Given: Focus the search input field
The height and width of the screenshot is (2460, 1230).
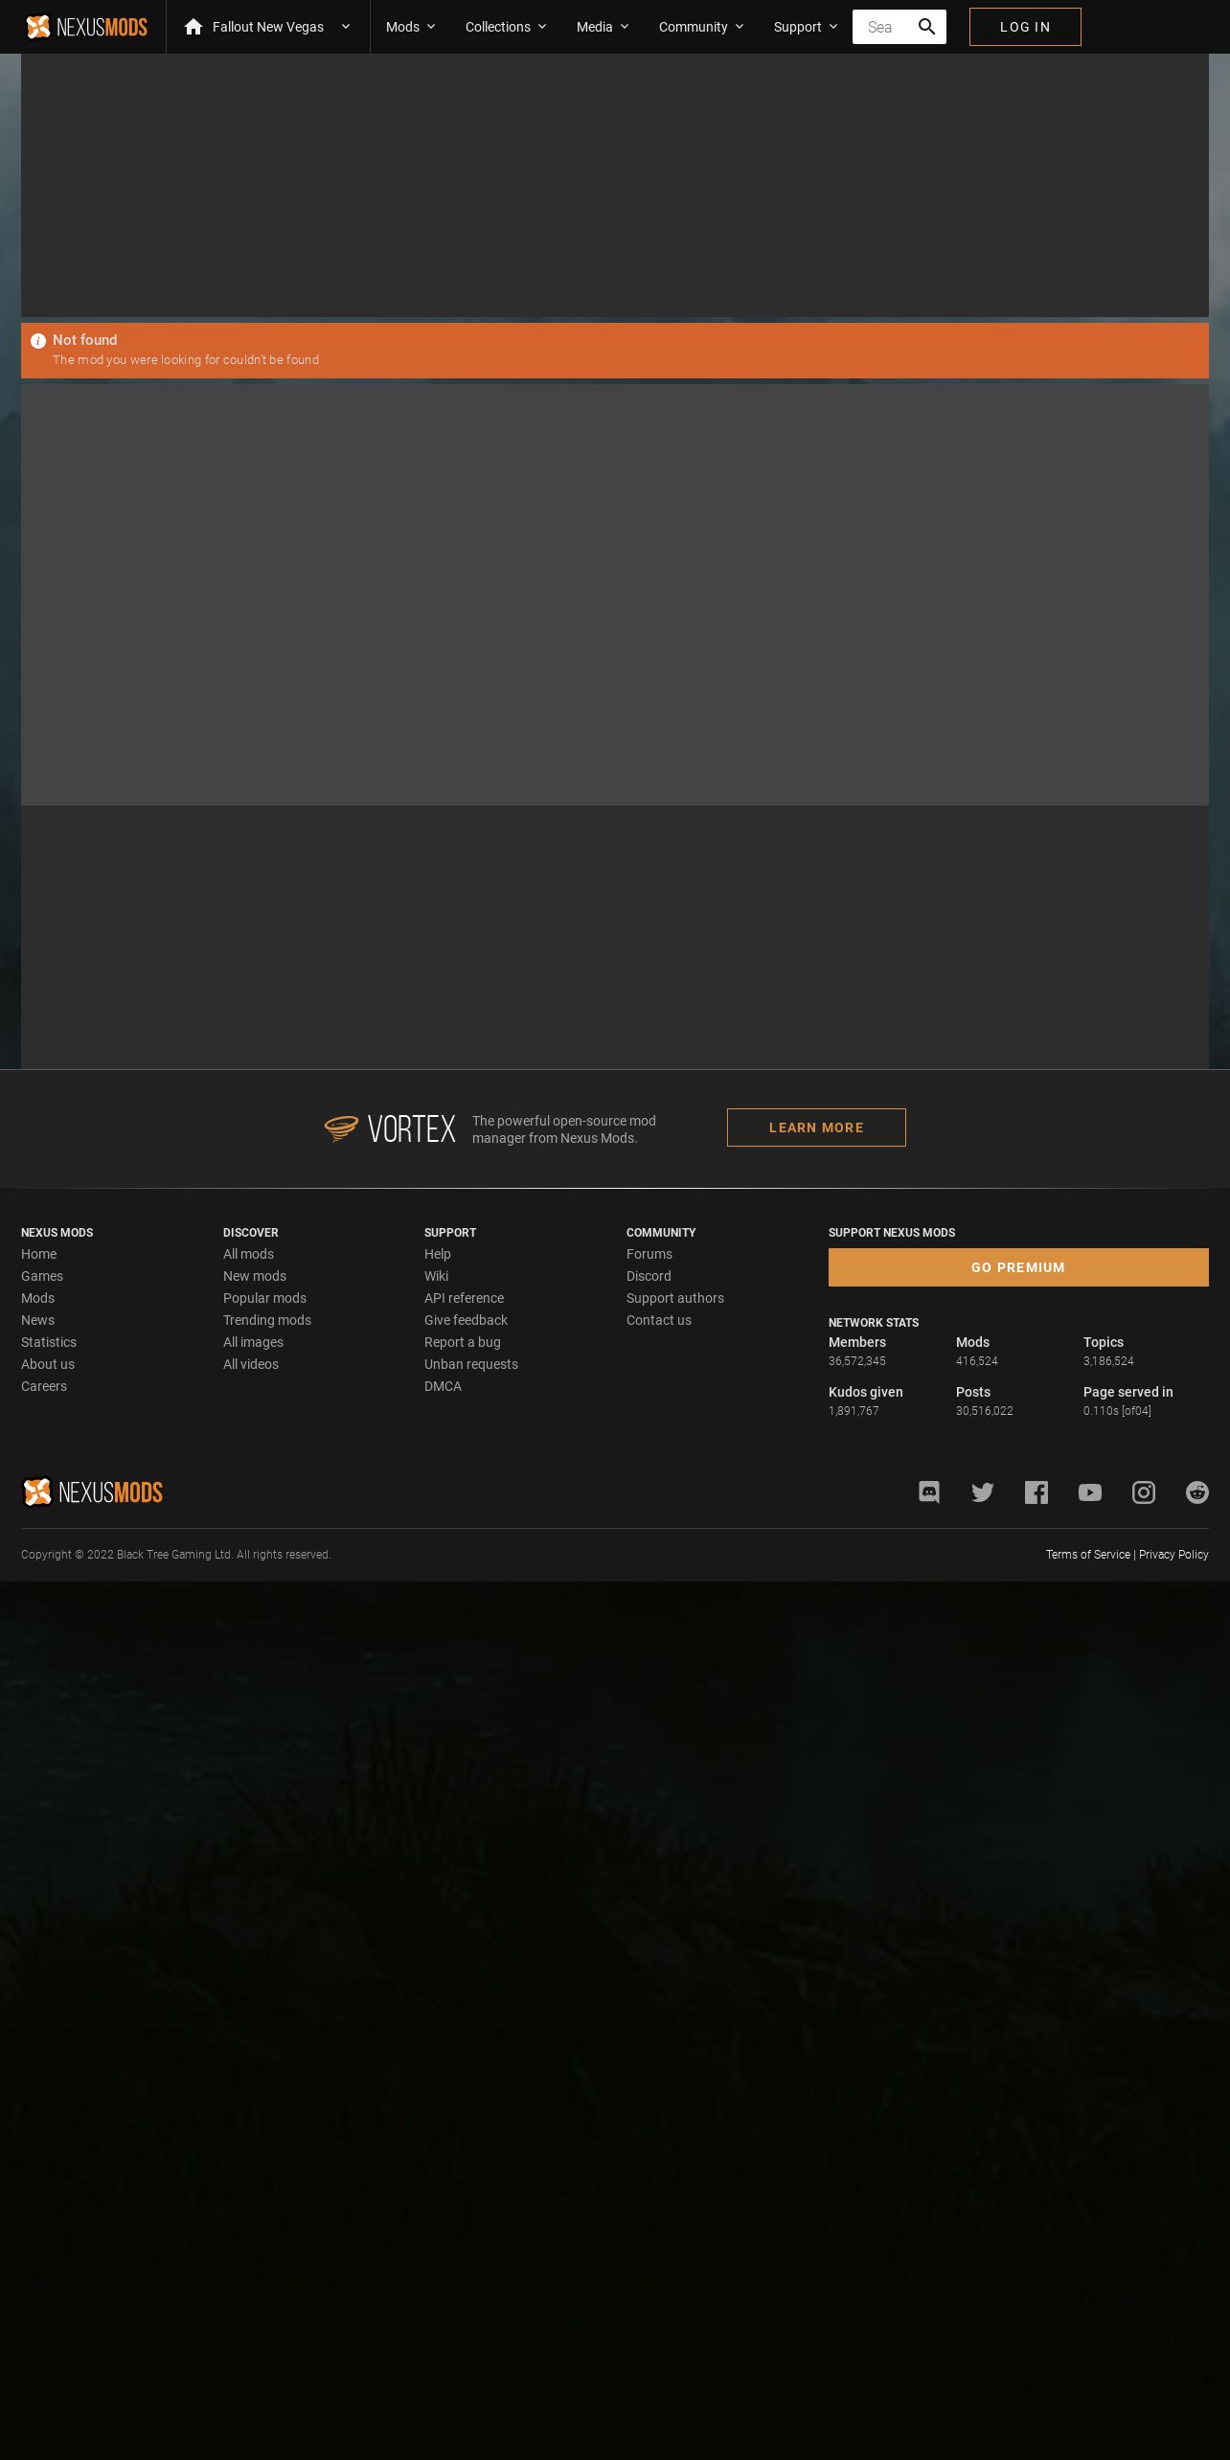Looking at the screenshot, I should (881, 27).
